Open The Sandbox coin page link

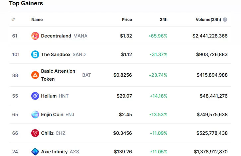tap(56, 54)
